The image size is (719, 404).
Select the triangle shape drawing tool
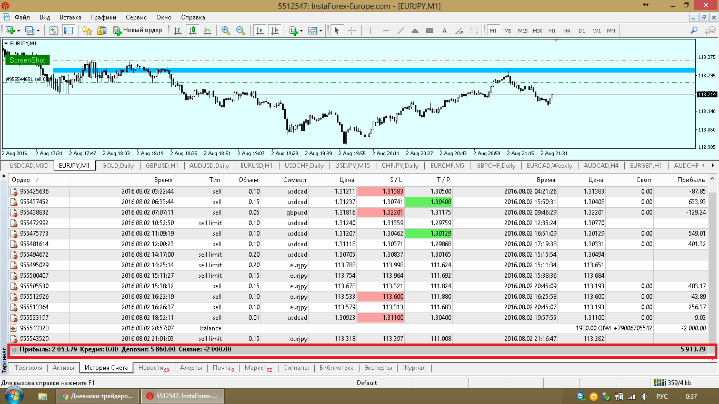click(x=415, y=31)
